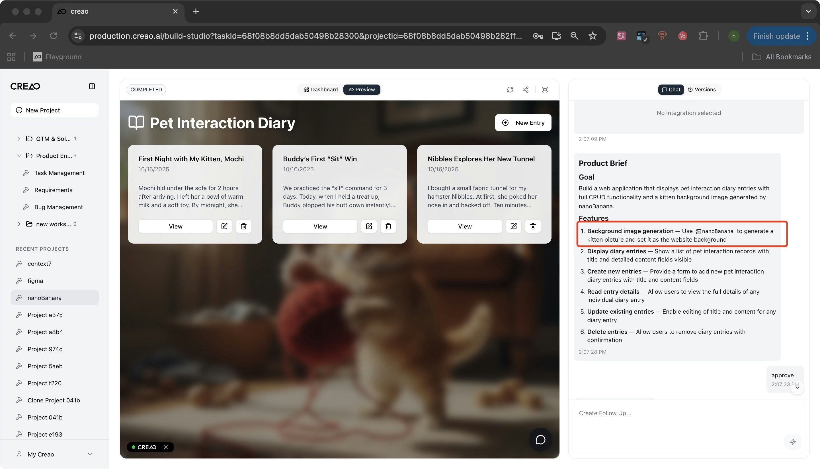Expand the GTM & Sol... folder
Screen dimensions: 820x469
19,139
